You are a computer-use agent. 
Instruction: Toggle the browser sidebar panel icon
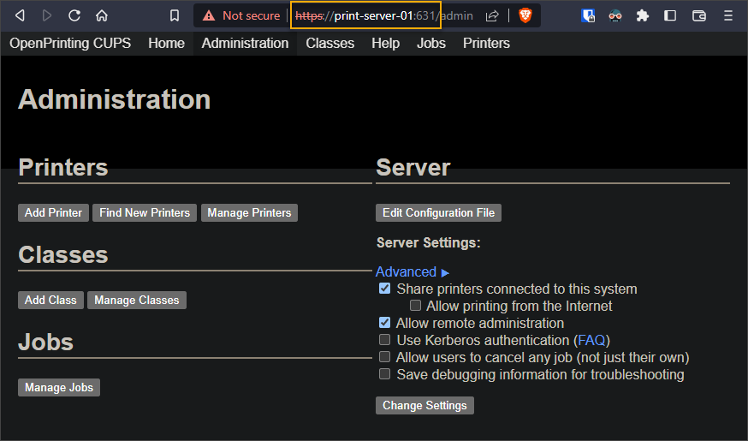pyautogui.click(x=670, y=15)
